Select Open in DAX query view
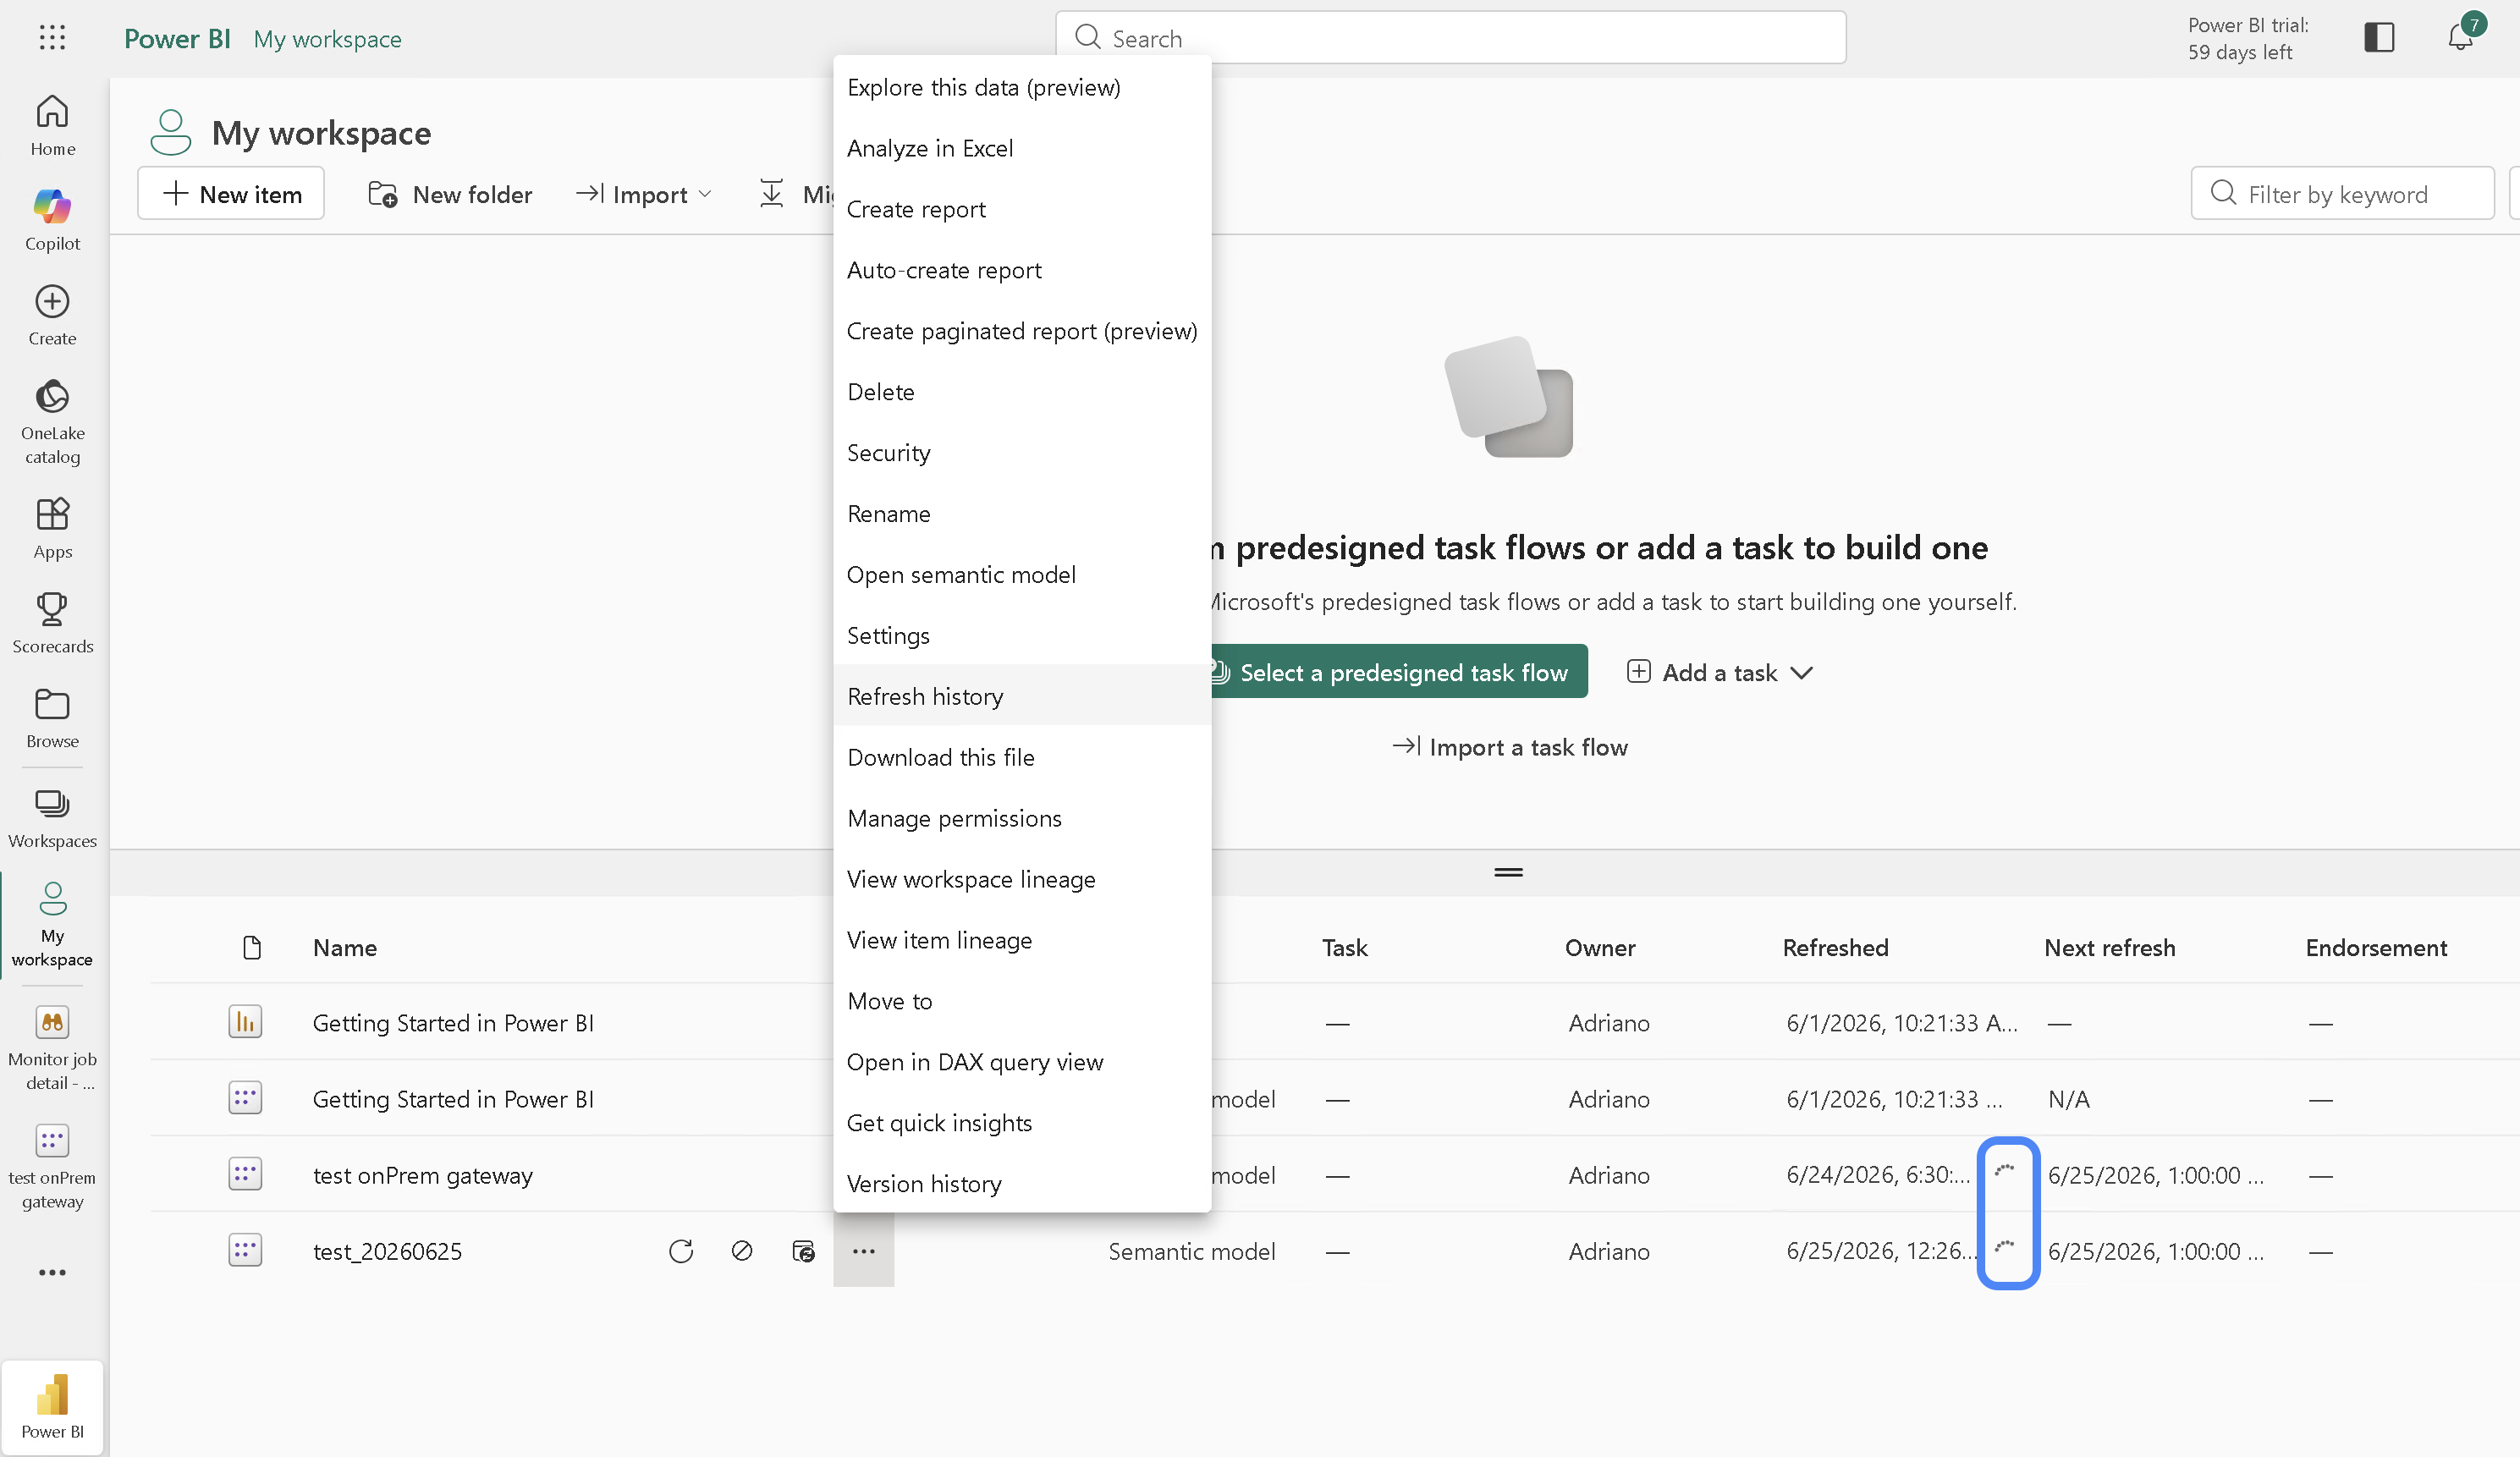Image resolution: width=2520 pixels, height=1457 pixels. point(1022,1062)
